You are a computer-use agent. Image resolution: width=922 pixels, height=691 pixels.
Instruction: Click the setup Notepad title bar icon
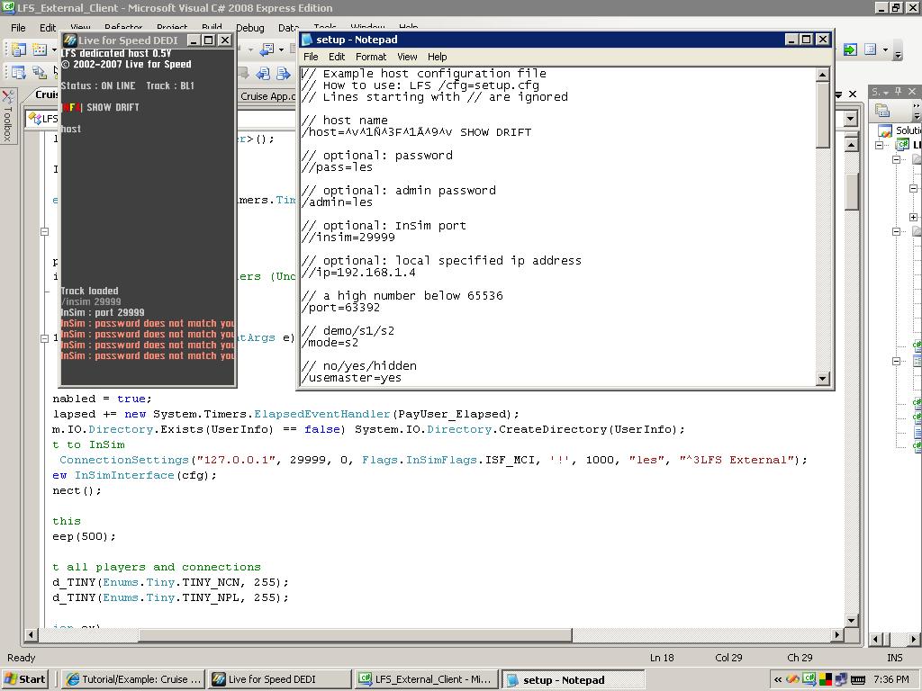point(307,40)
